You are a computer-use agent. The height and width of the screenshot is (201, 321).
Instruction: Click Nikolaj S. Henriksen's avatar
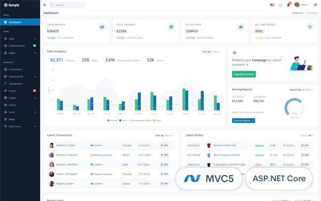coord(51,165)
